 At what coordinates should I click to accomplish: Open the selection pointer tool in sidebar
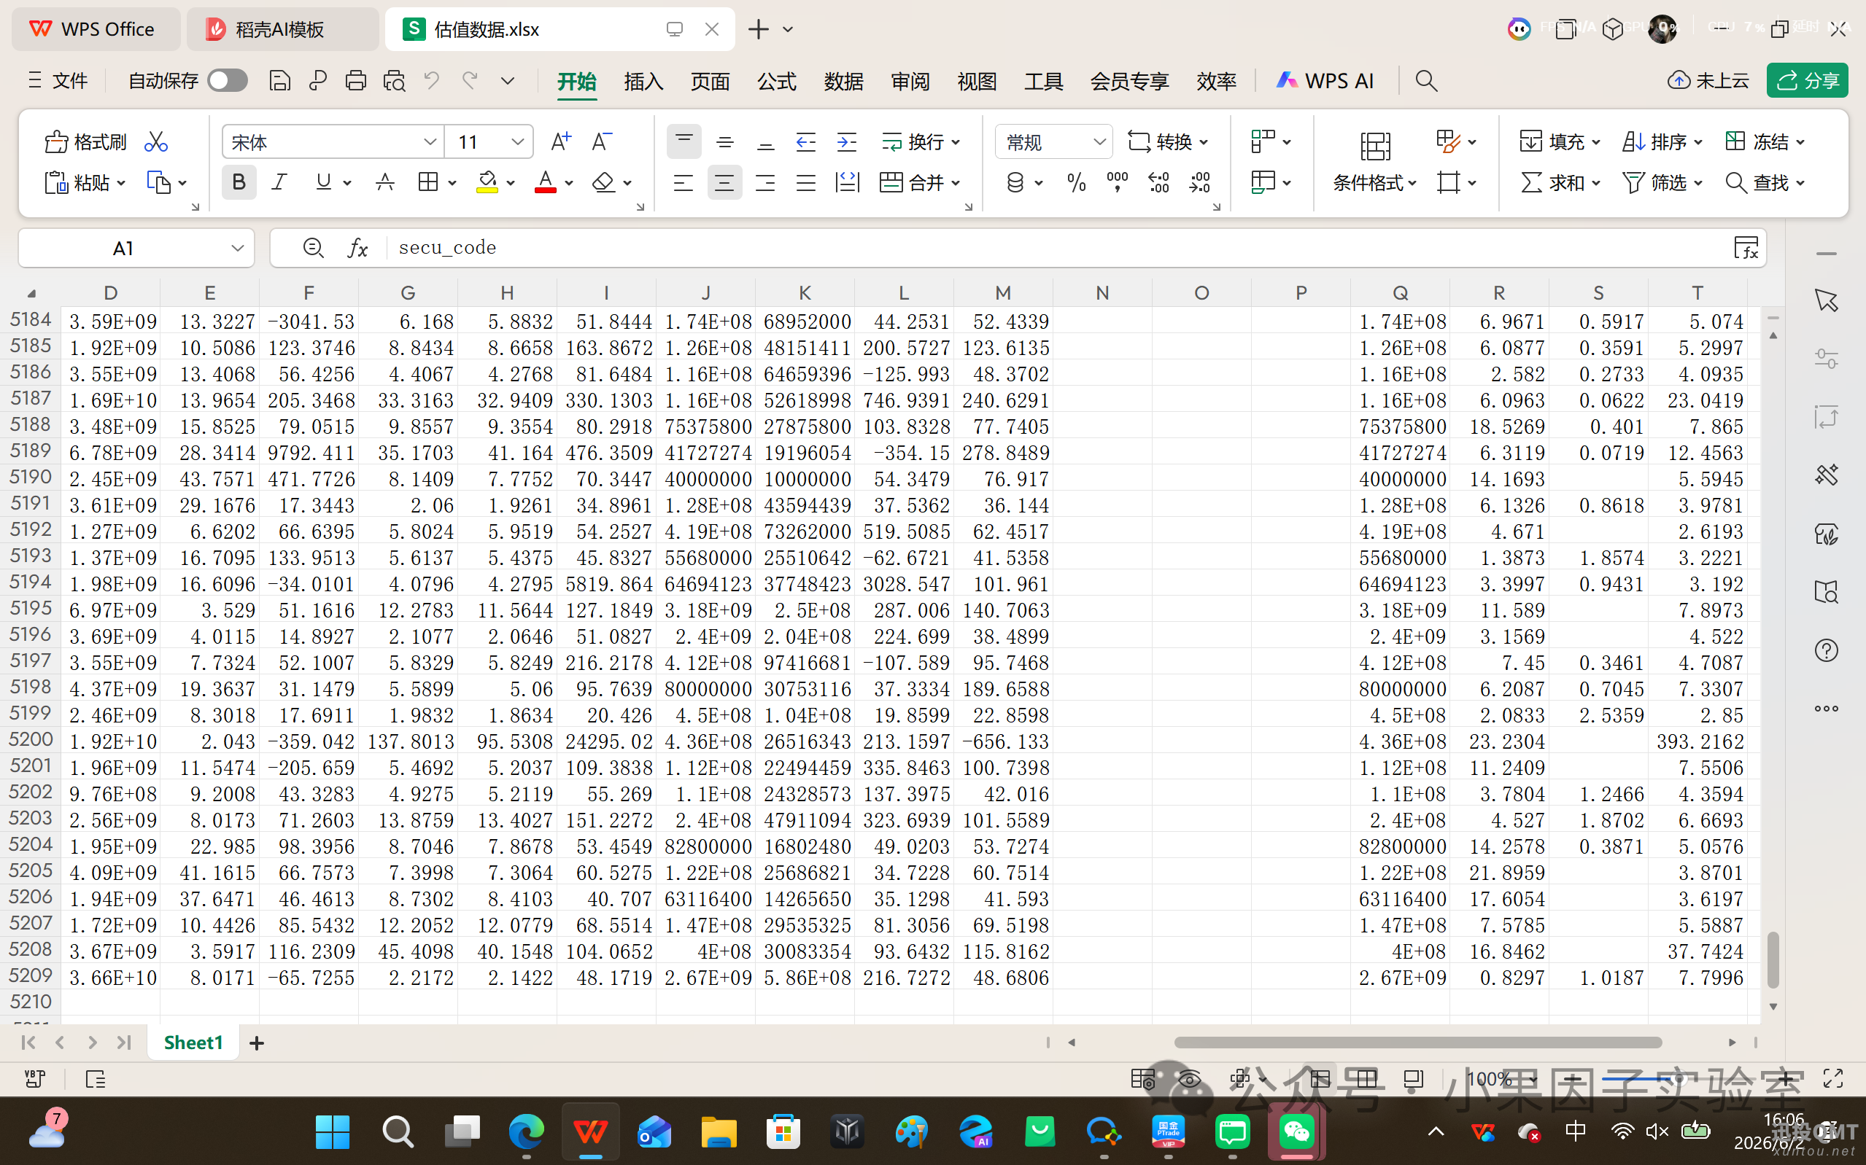click(1826, 300)
